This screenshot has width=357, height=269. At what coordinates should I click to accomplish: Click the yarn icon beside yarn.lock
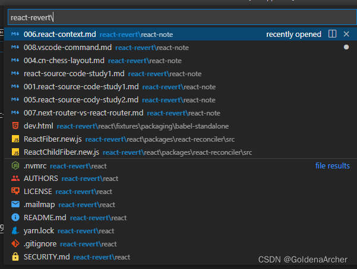[15, 231]
